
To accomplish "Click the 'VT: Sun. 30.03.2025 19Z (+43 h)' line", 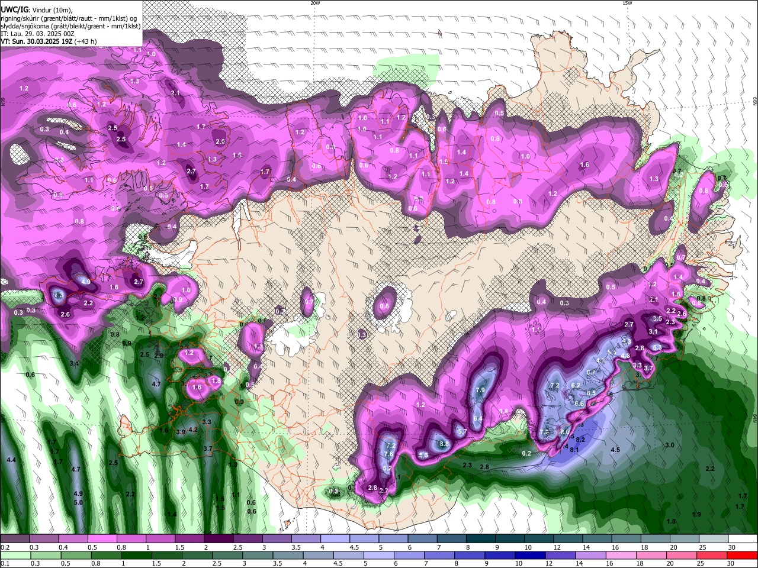I will point(49,41).
